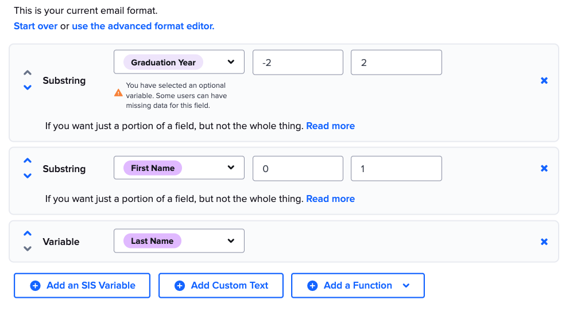This screenshot has height=319, width=569.
Task: Delete the First Name substring row
Action: (544, 169)
